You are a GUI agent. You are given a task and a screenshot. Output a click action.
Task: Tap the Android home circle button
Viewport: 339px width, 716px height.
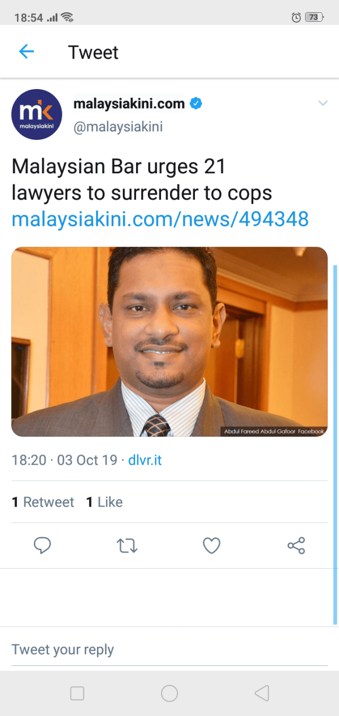169,693
